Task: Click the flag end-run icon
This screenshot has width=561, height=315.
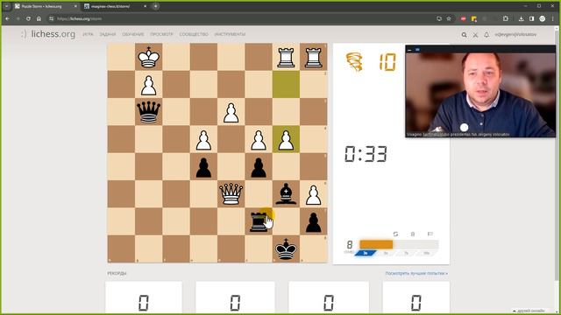Action: pyautogui.click(x=430, y=234)
